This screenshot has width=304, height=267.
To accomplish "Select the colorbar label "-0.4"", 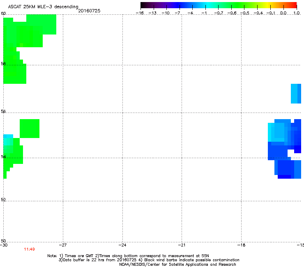I will (258, 13).
